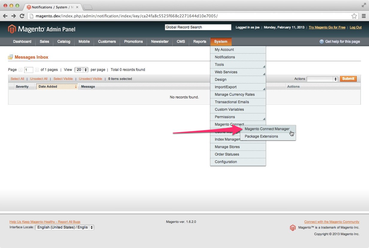Click the previous page arrow in pagination

click(x=20, y=70)
